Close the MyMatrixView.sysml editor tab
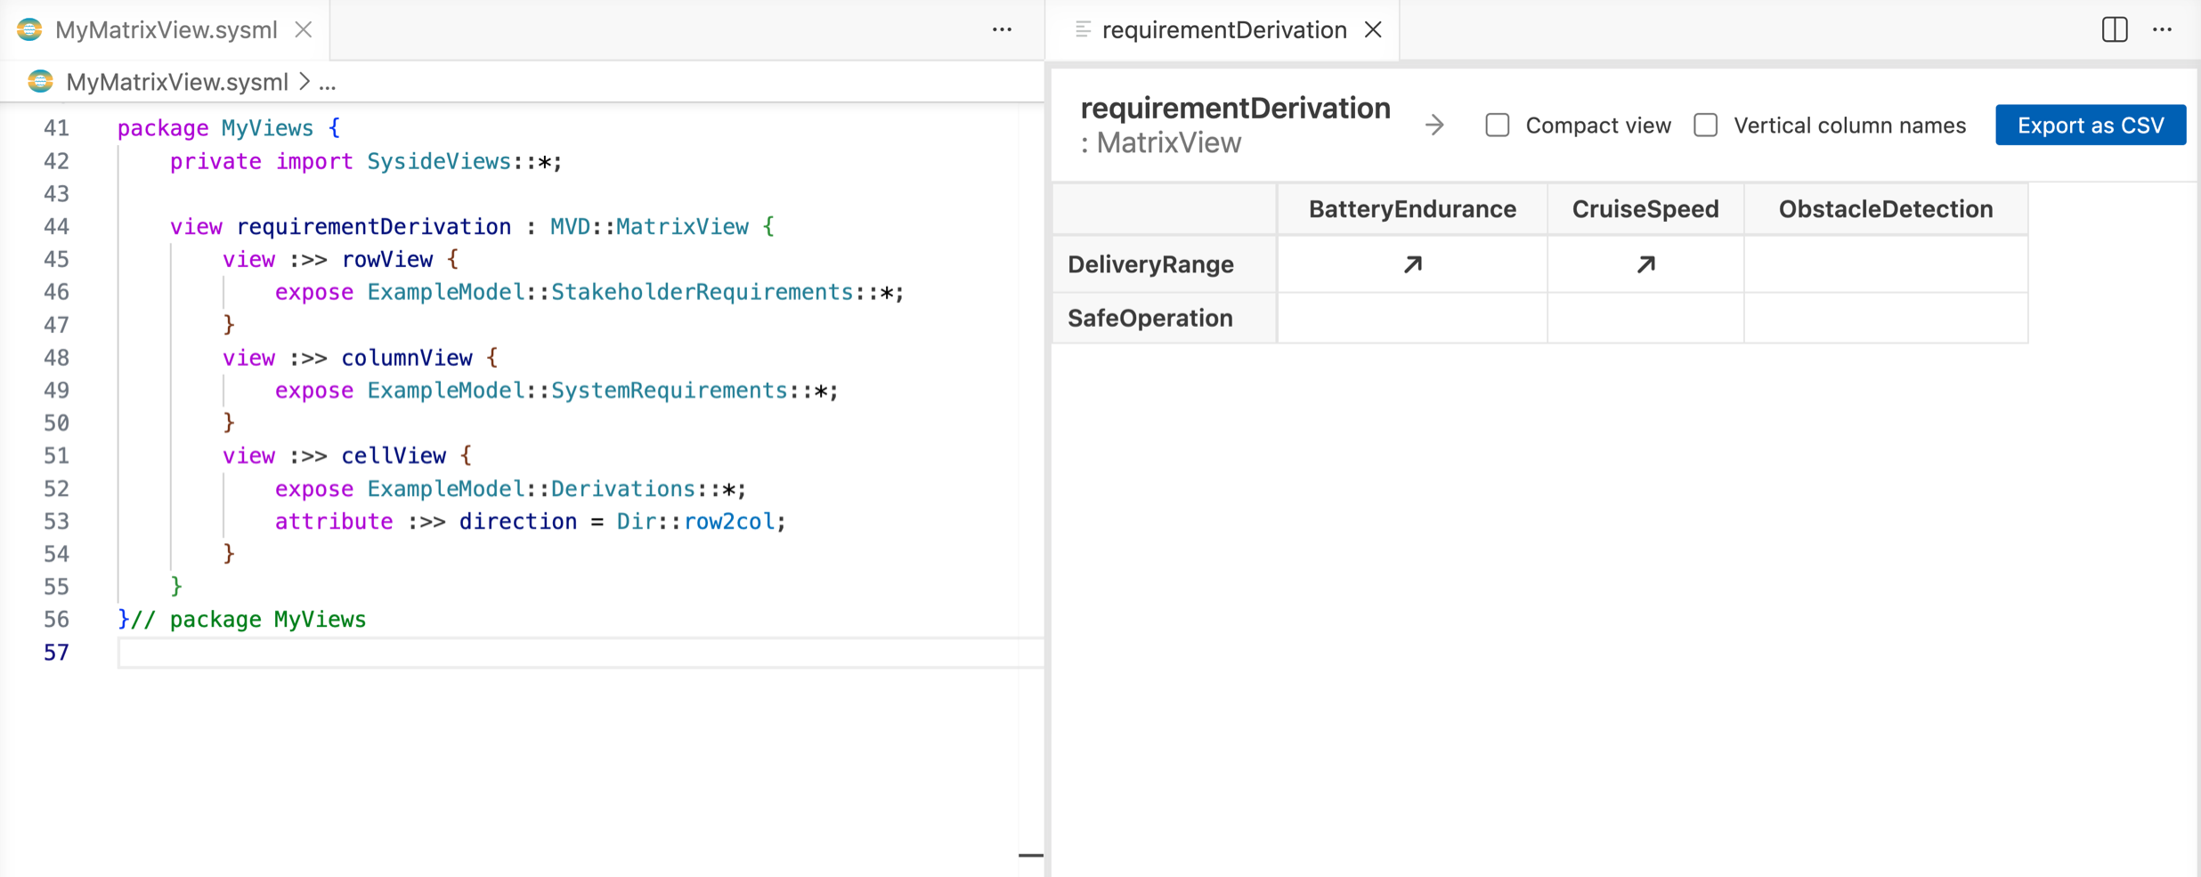The height and width of the screenshot is (877, 2201). point(304,29)
